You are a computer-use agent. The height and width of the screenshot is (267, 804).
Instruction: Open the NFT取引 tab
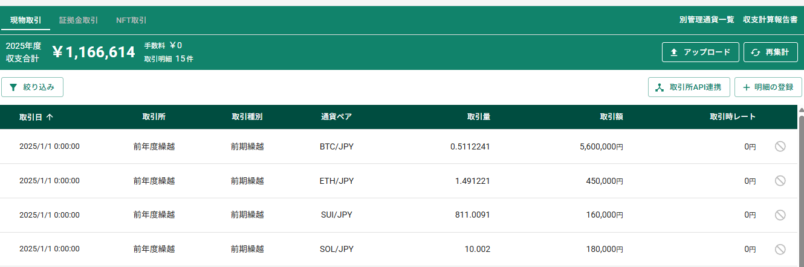131,20
